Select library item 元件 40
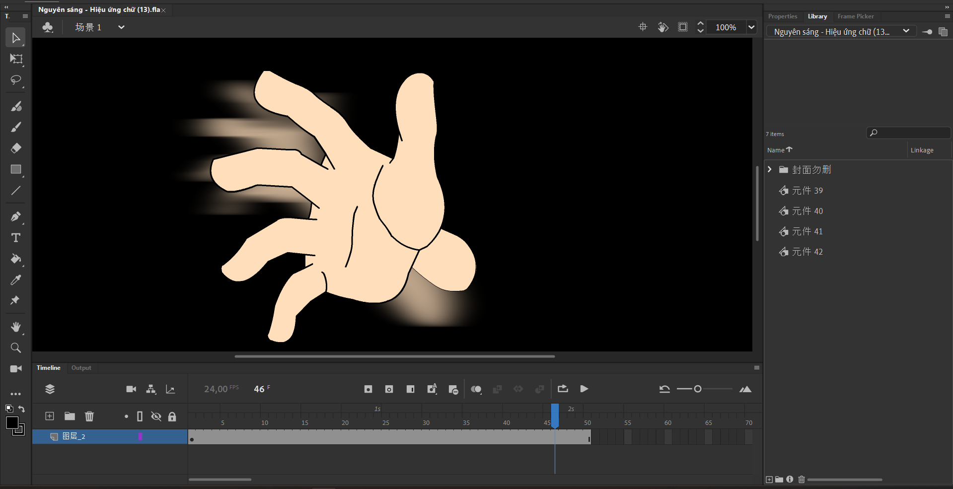The height and width of the screenshot is (489, 953). point(807,211)
